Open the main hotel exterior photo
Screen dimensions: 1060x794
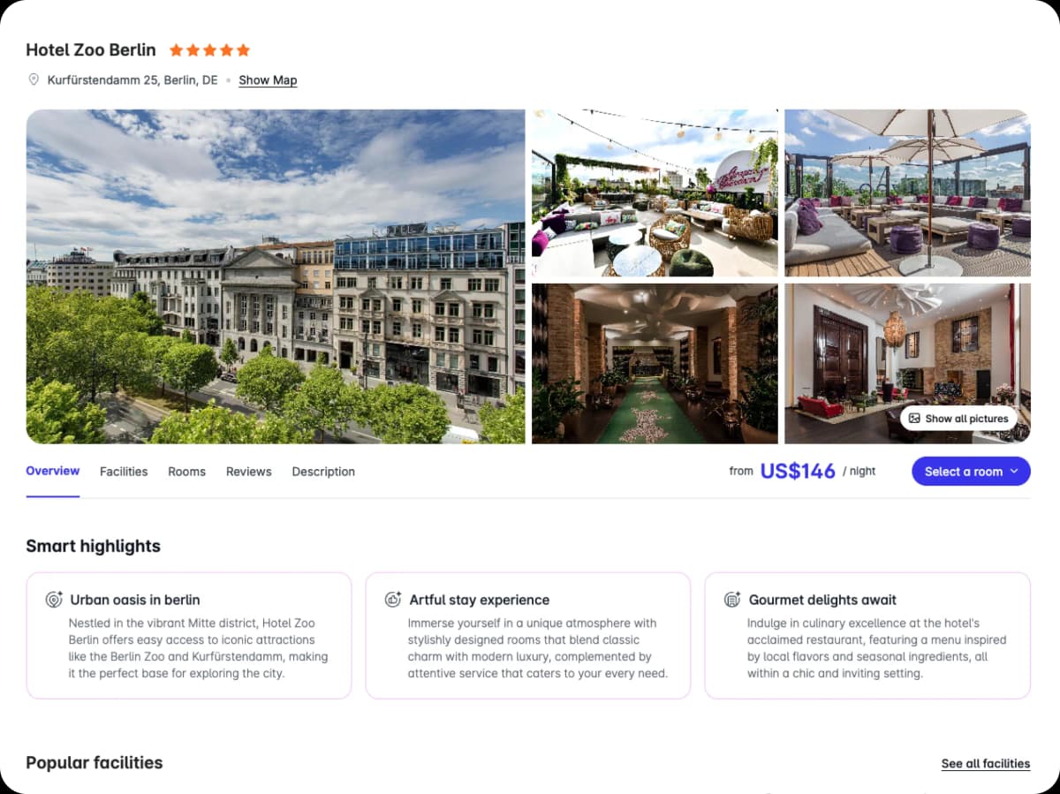pyautogui.click(x=276, y=276)
